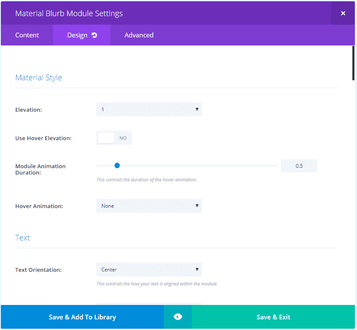Click the animation duration value field
The height and width of the screenshot is (330, 357).
point(299,166)
